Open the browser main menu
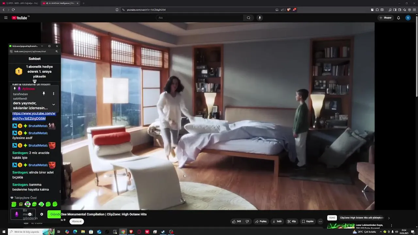 coord(415,10)
